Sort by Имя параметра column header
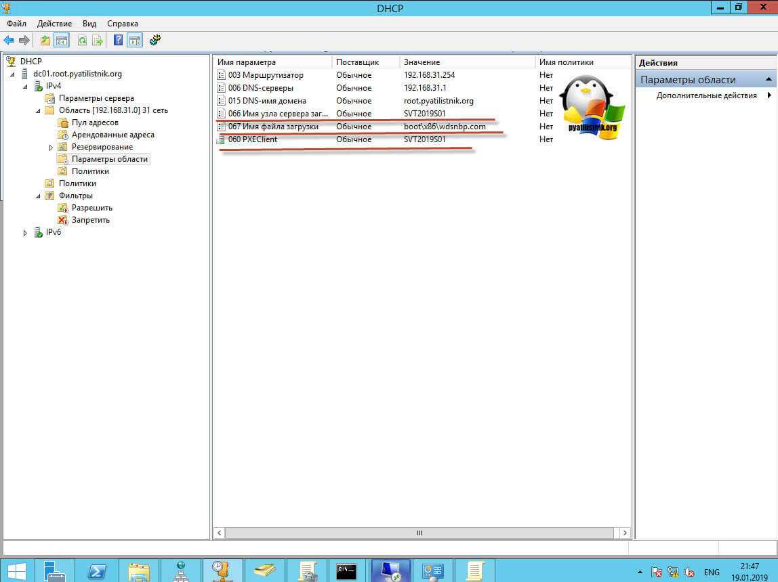The width and height of the screenshot is (778, 582). click(x=273, y=62)
